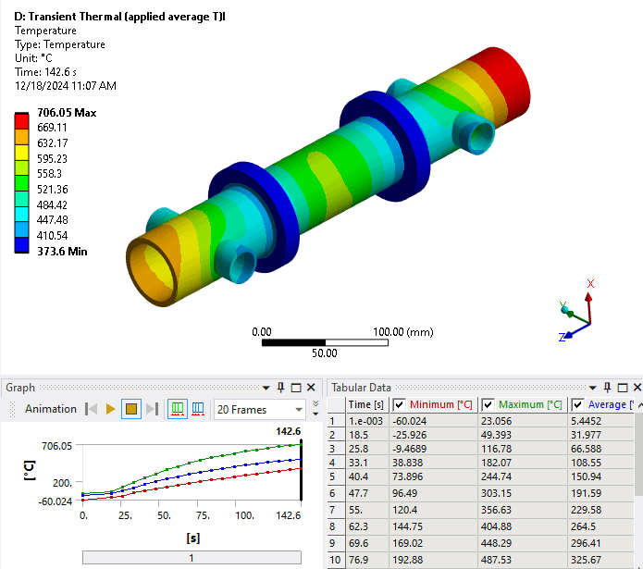Go to the previous animation frame

(91, 409)
